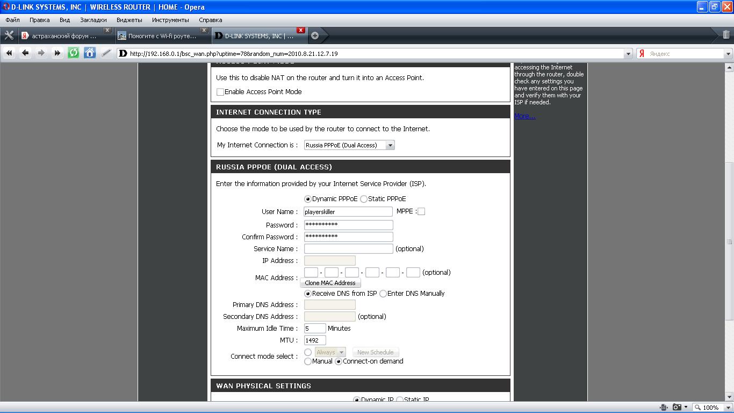This screenshot has width=734, height=413.
Task: Click Clone MAC Address button
Action: (330, 283)
